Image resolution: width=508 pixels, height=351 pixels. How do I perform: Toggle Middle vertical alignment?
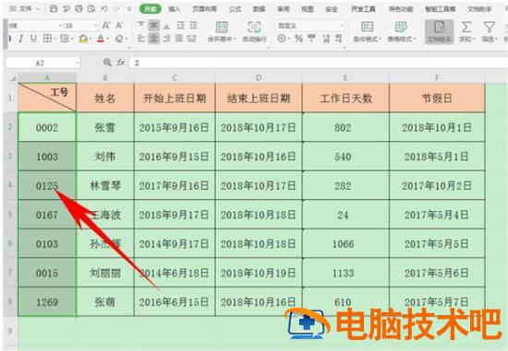click(154, 25)
